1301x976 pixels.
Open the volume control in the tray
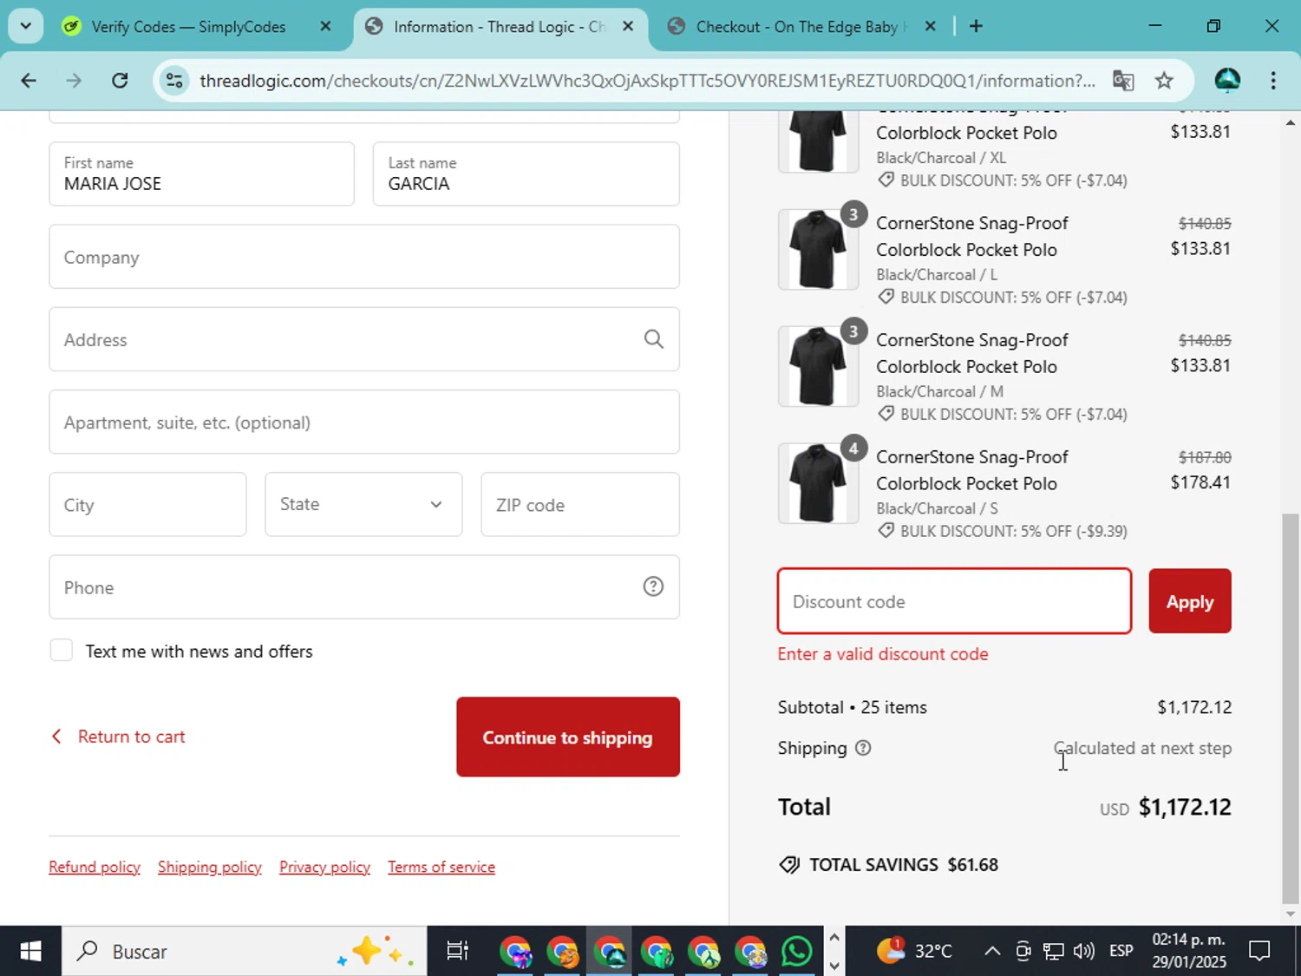pyautogui.click(x=1083, y=952)
